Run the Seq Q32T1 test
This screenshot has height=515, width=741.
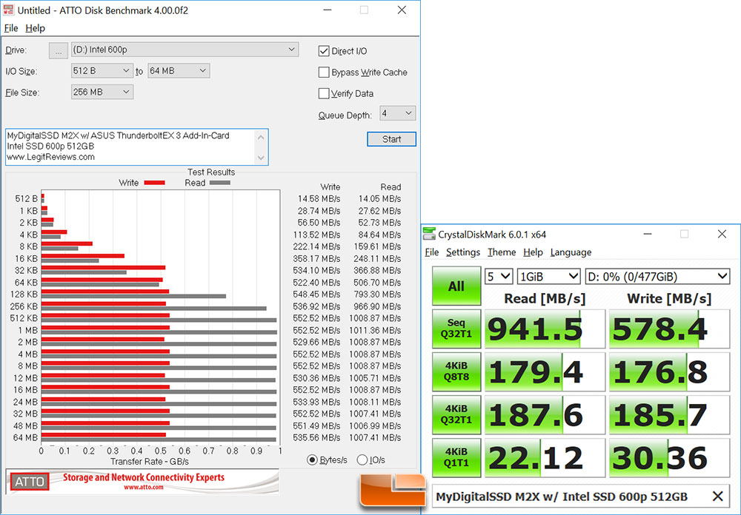point(456,329)
